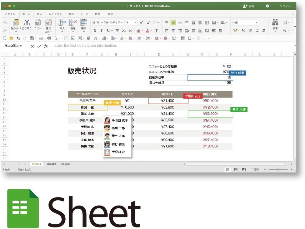Open the font color red A swatch
Image resolution: width=305 pixels, height=229 pixels.
(147, 31)
